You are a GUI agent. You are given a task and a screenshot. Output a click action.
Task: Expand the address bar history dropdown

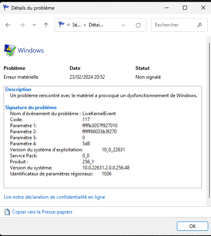pos(123,25)
